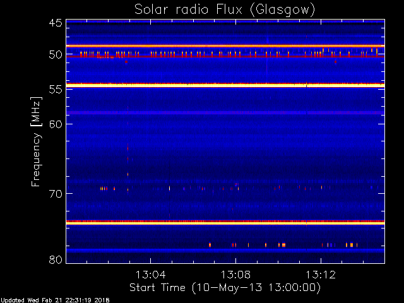Click the bright yellow-white band near 55 MHz
404x303 pixels.
pyautogui.click(x=225, y=85)
